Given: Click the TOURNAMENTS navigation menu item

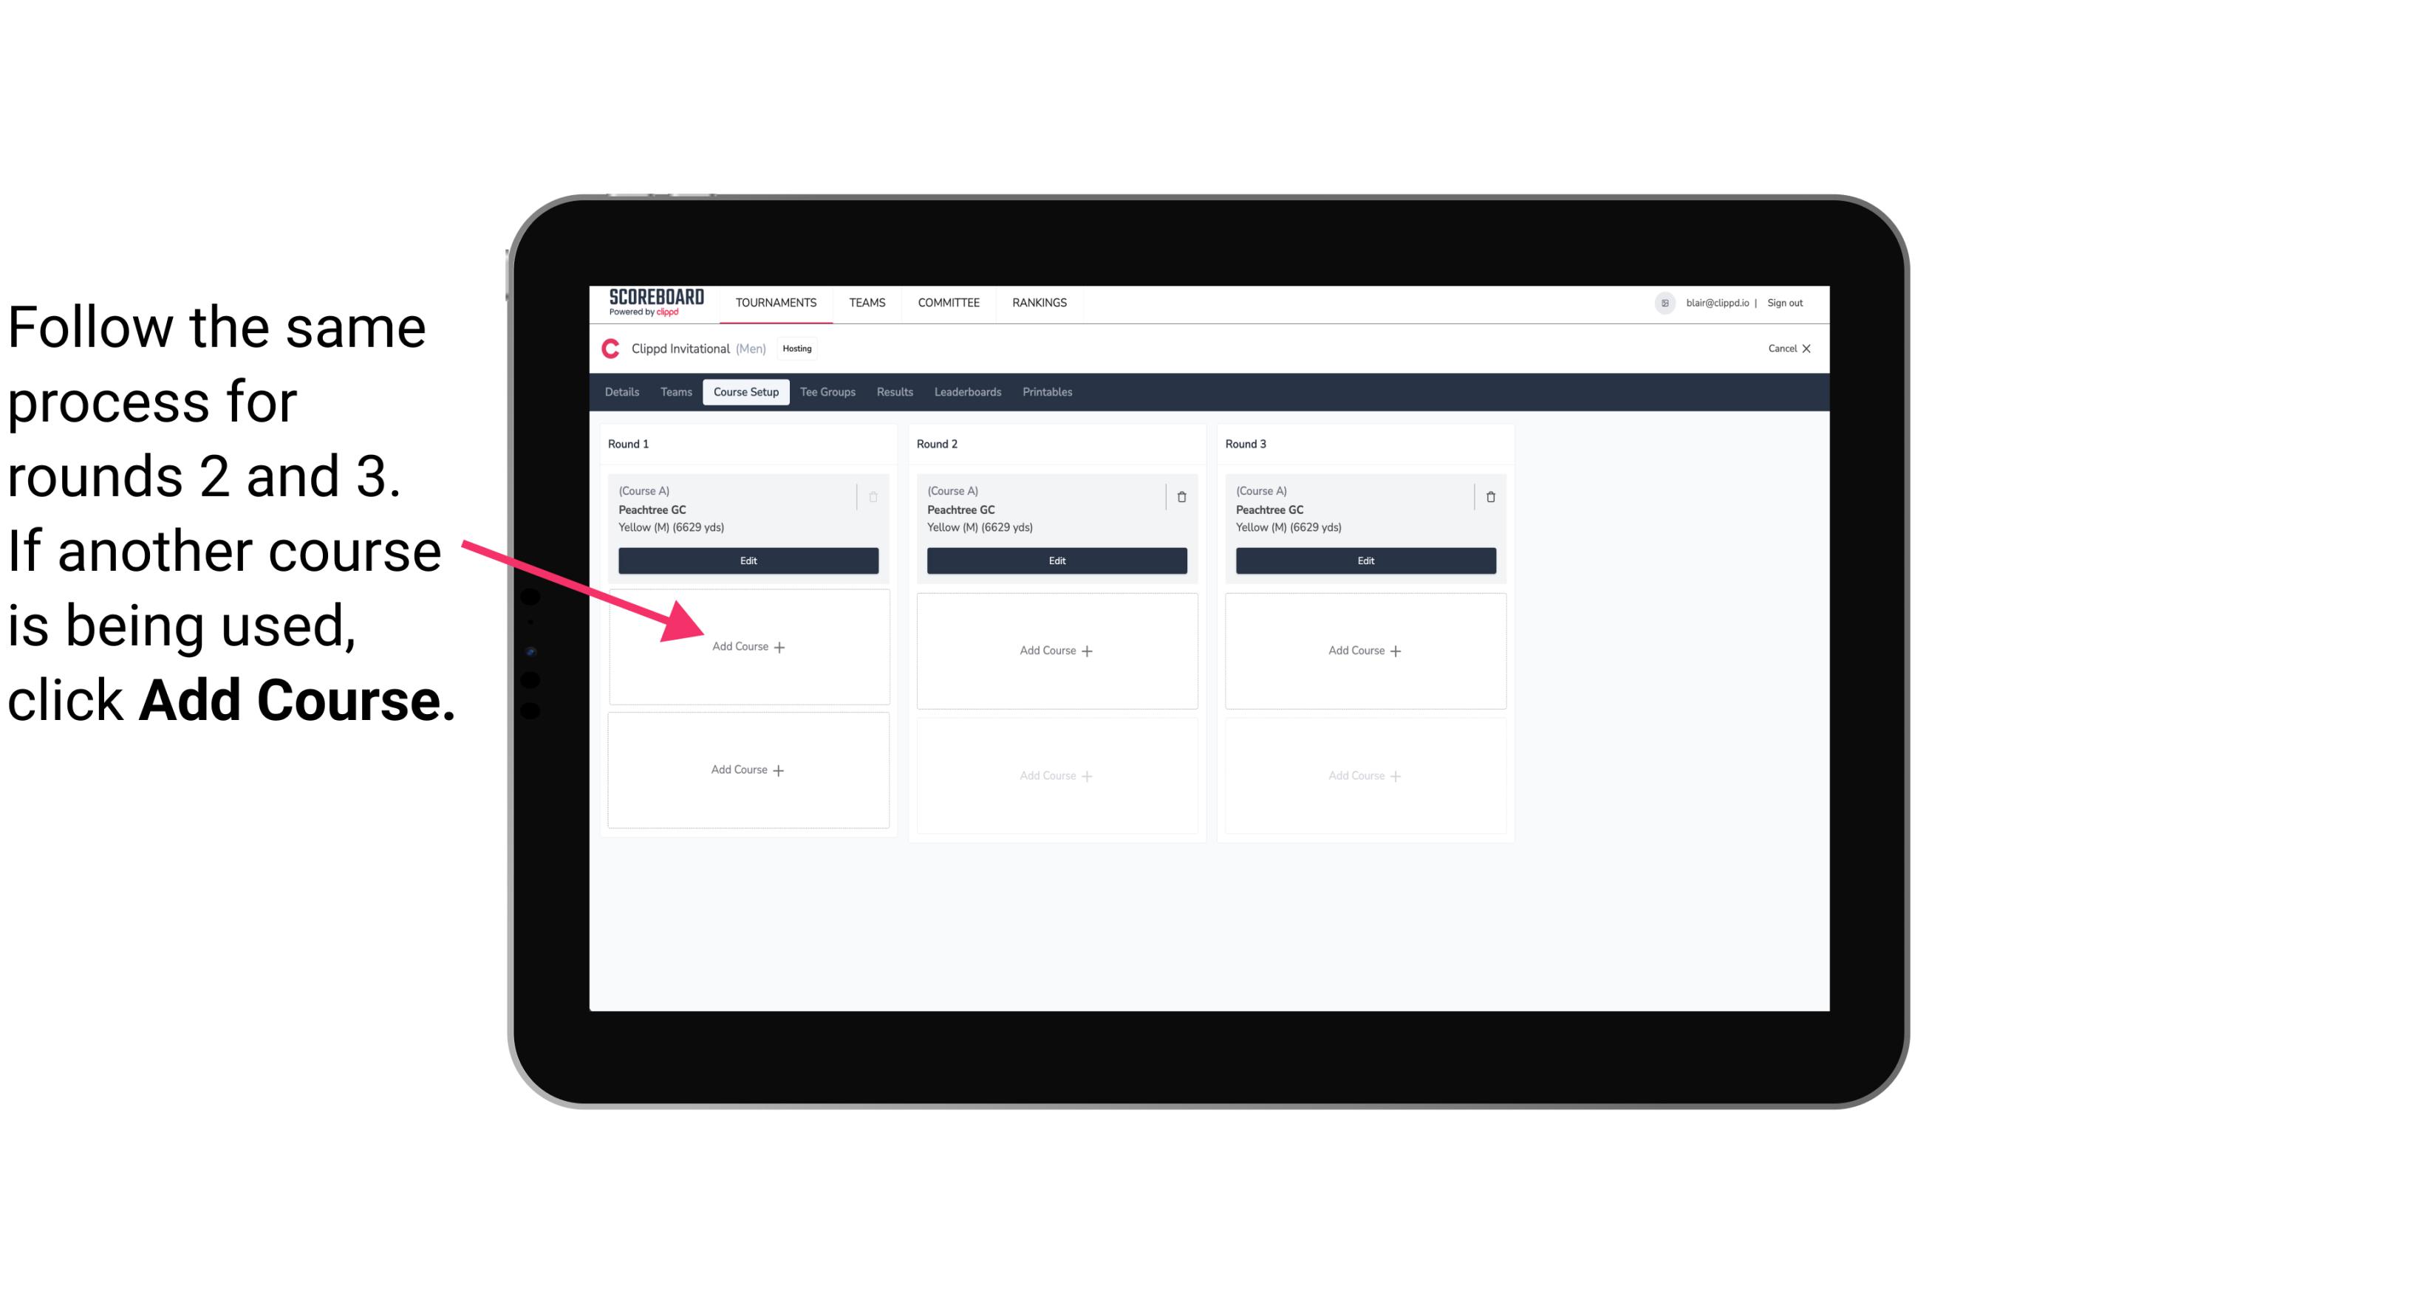Looking at the screenshot, I should pos(777,301).
